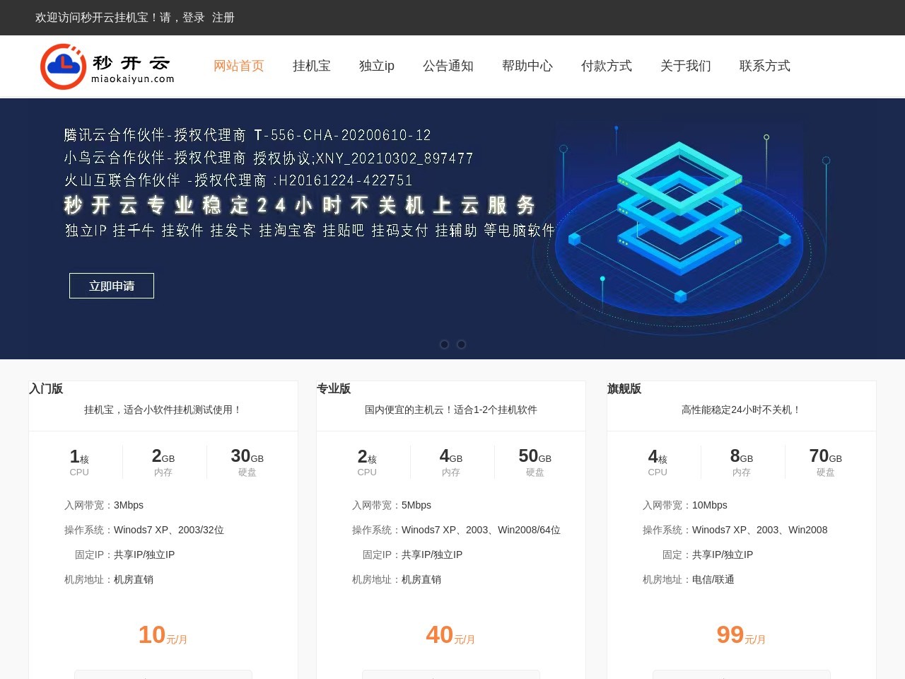Screen dimensions: 905x679
Task: Switch to the second banner slide dot
Action: click(461, 344)
